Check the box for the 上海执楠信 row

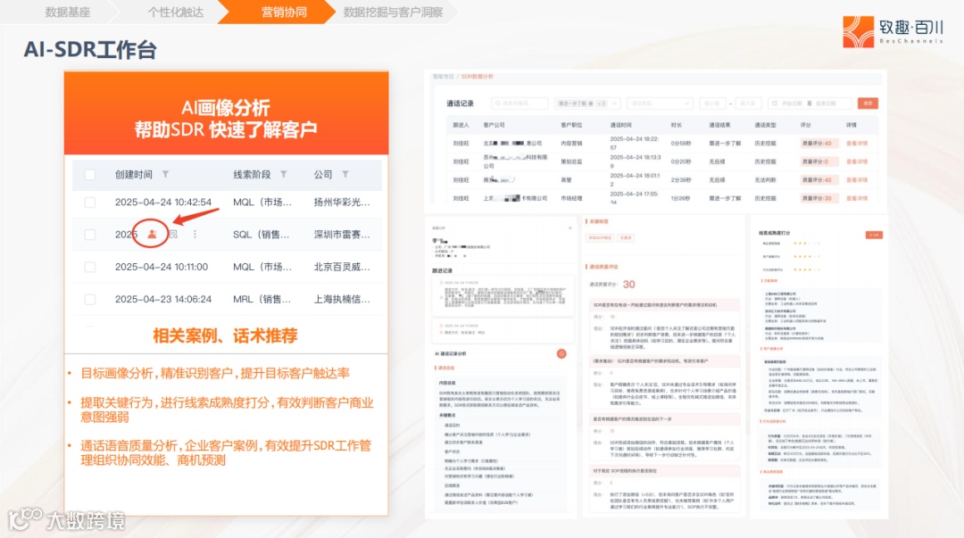point(90,300)
